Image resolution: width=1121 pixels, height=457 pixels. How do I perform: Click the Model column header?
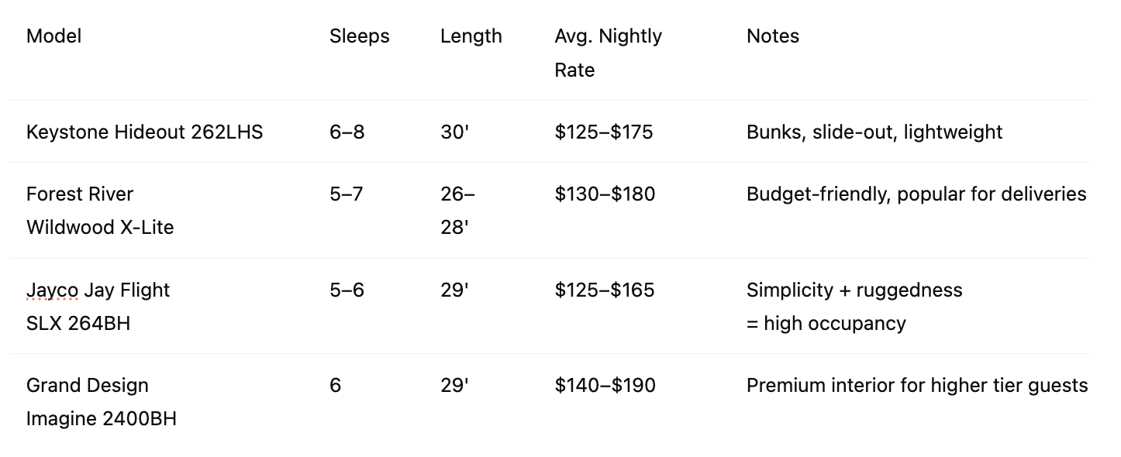pyautogui.click(x=53, y=36)
